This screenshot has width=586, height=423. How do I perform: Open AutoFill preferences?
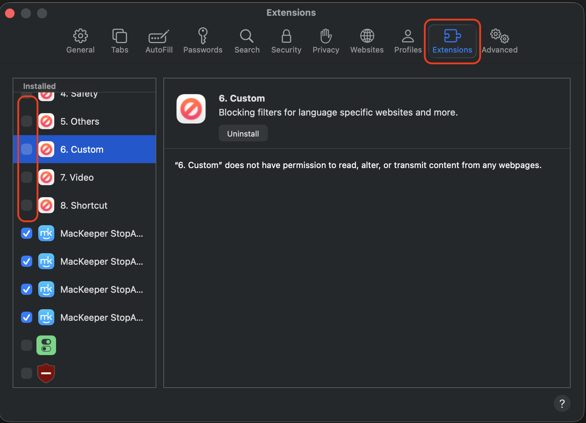[159, 41]
